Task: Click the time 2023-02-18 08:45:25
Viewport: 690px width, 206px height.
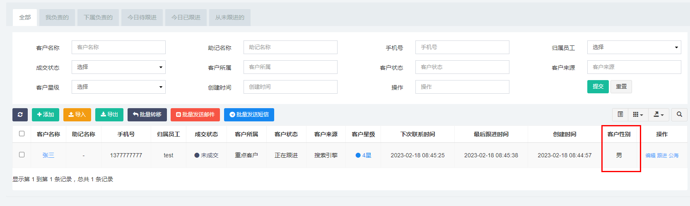Action: point(417,155)
